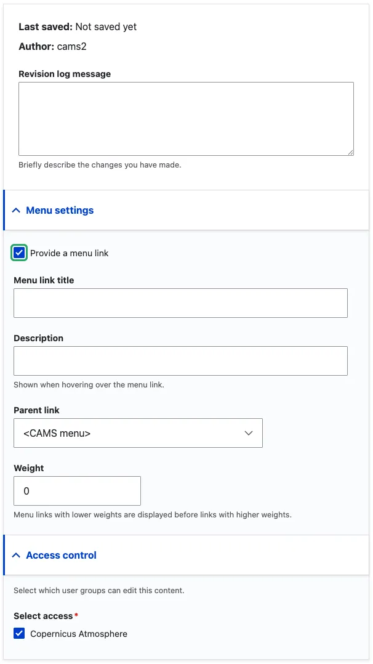
Task: Toggle the Access control section header
Action: tap(186, 555)
